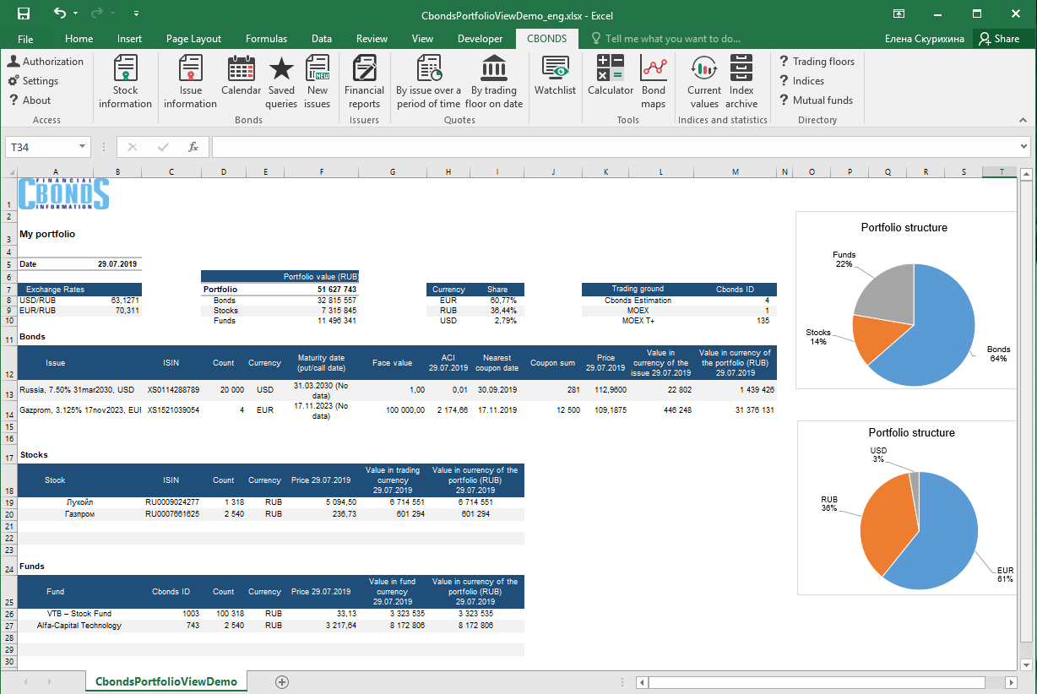Screen dimensions: 1037x694
Task: Click the horizontal scrollbar left arrow
Action: tap(643, 682)
